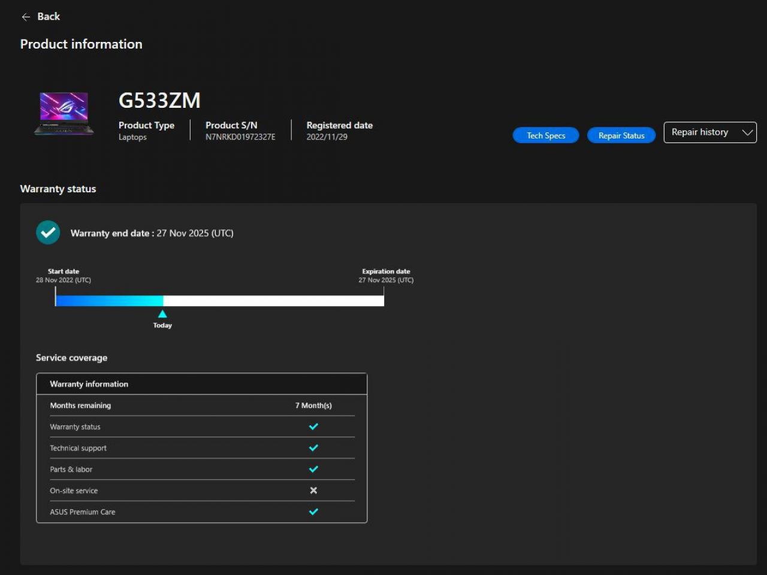Click the Back link text
This screenshot has height=575, width=767.
tap(49, 17)
